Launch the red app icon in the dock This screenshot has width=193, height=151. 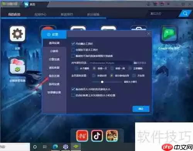point(82,136)
